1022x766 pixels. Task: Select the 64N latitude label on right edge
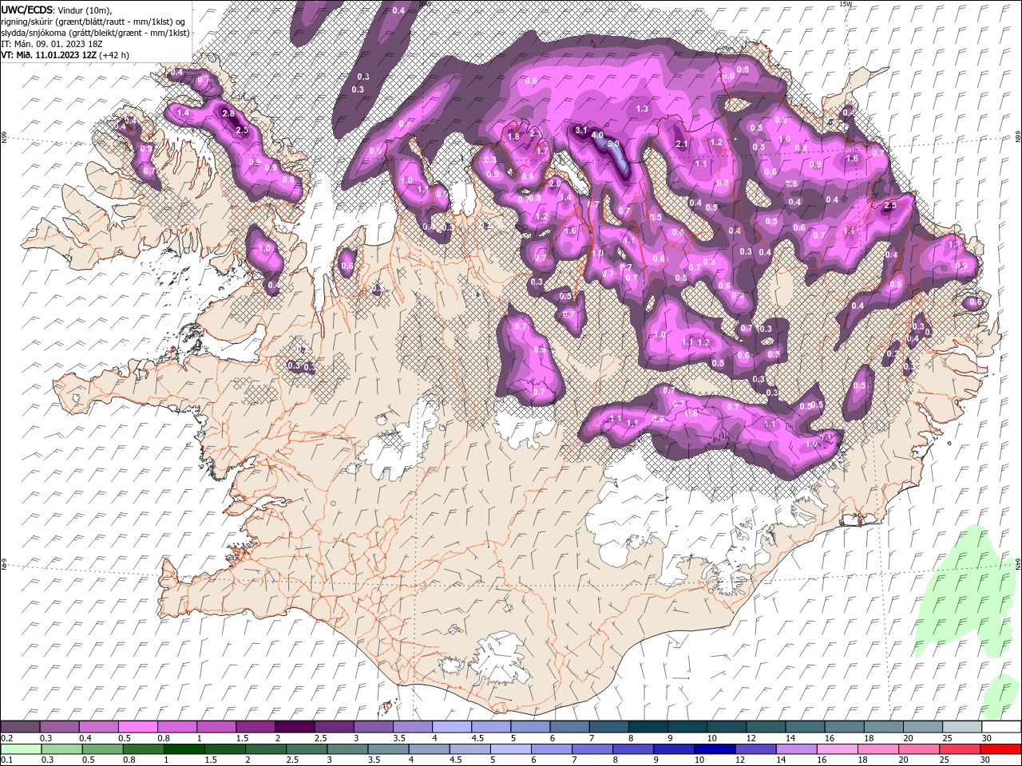click(x=1018, y=564)
